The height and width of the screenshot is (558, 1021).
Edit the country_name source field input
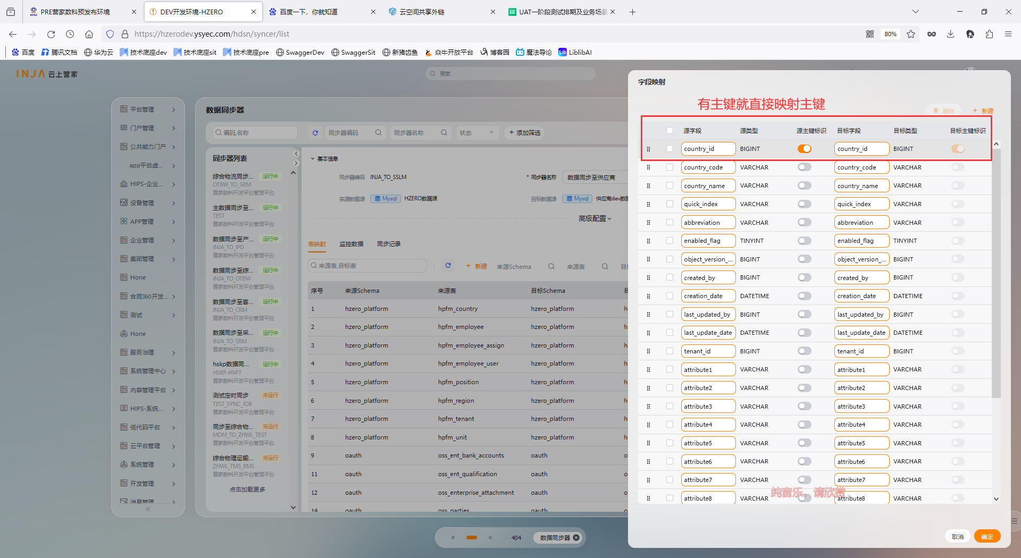pos(708,186)
